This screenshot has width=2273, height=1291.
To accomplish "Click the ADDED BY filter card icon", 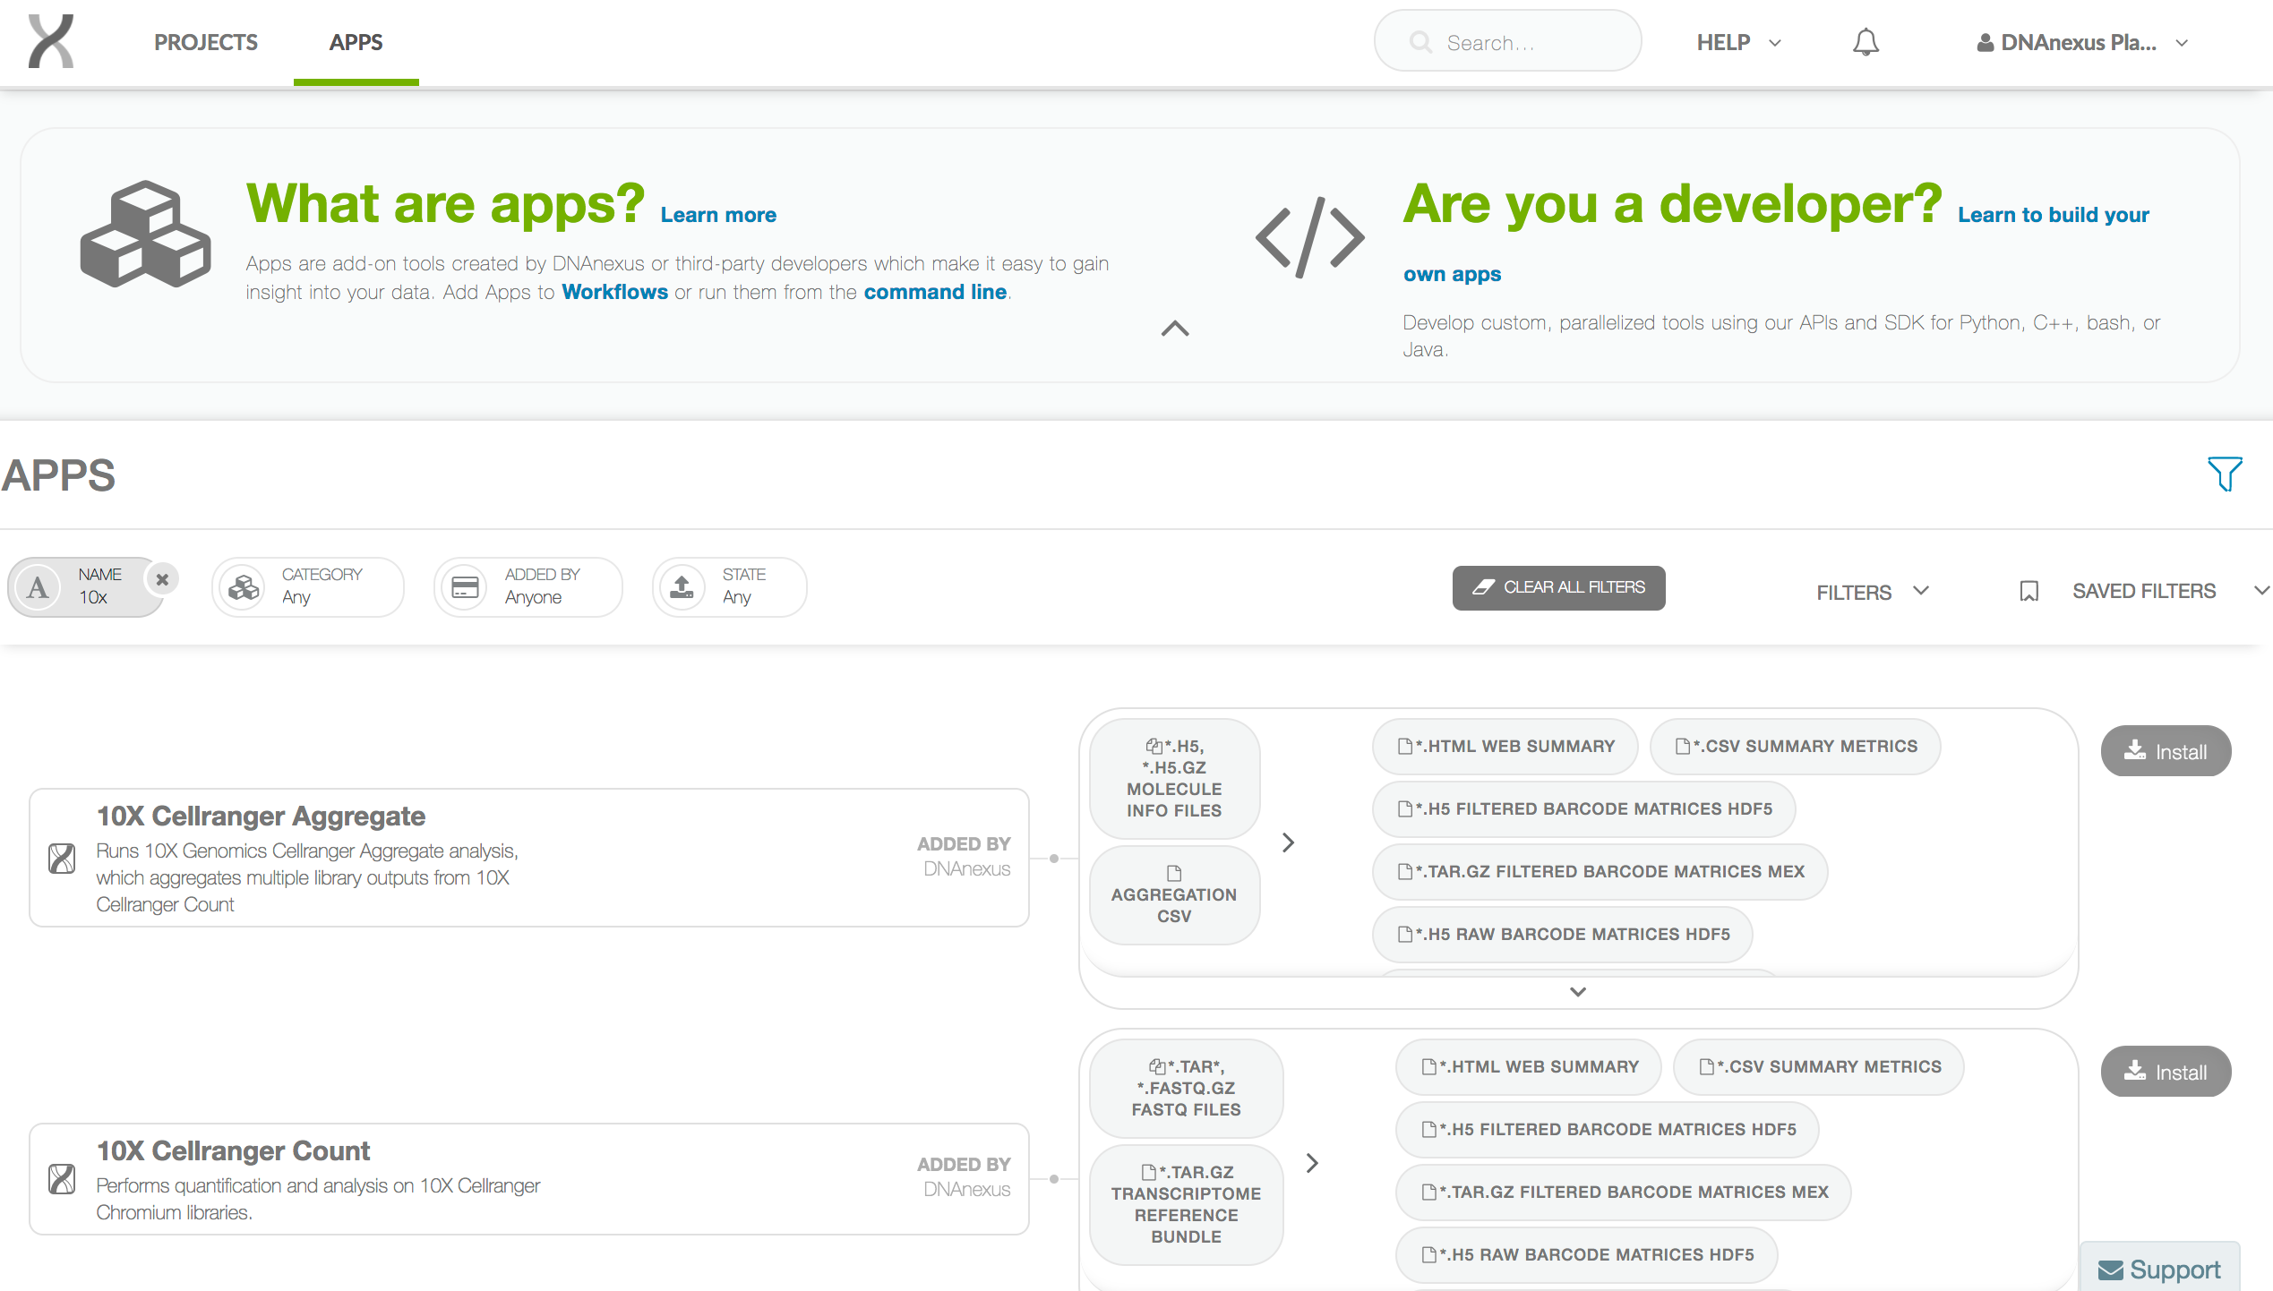I will pos(465,587).
